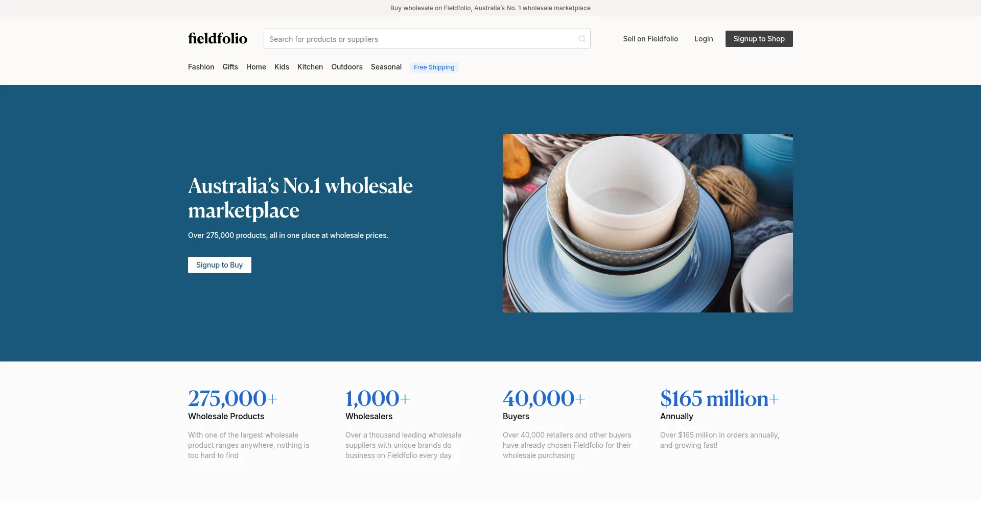Open the Gifts category menu
The image size is (981, 507).
tap(230, 67)
